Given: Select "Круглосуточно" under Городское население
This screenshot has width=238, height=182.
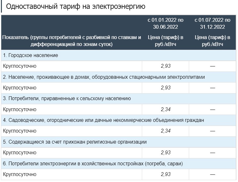Looking at the screenshot, I should 20,66.
